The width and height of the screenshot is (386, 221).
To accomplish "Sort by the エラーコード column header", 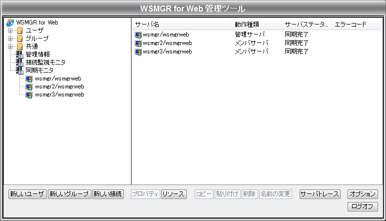I will [357, 24].
